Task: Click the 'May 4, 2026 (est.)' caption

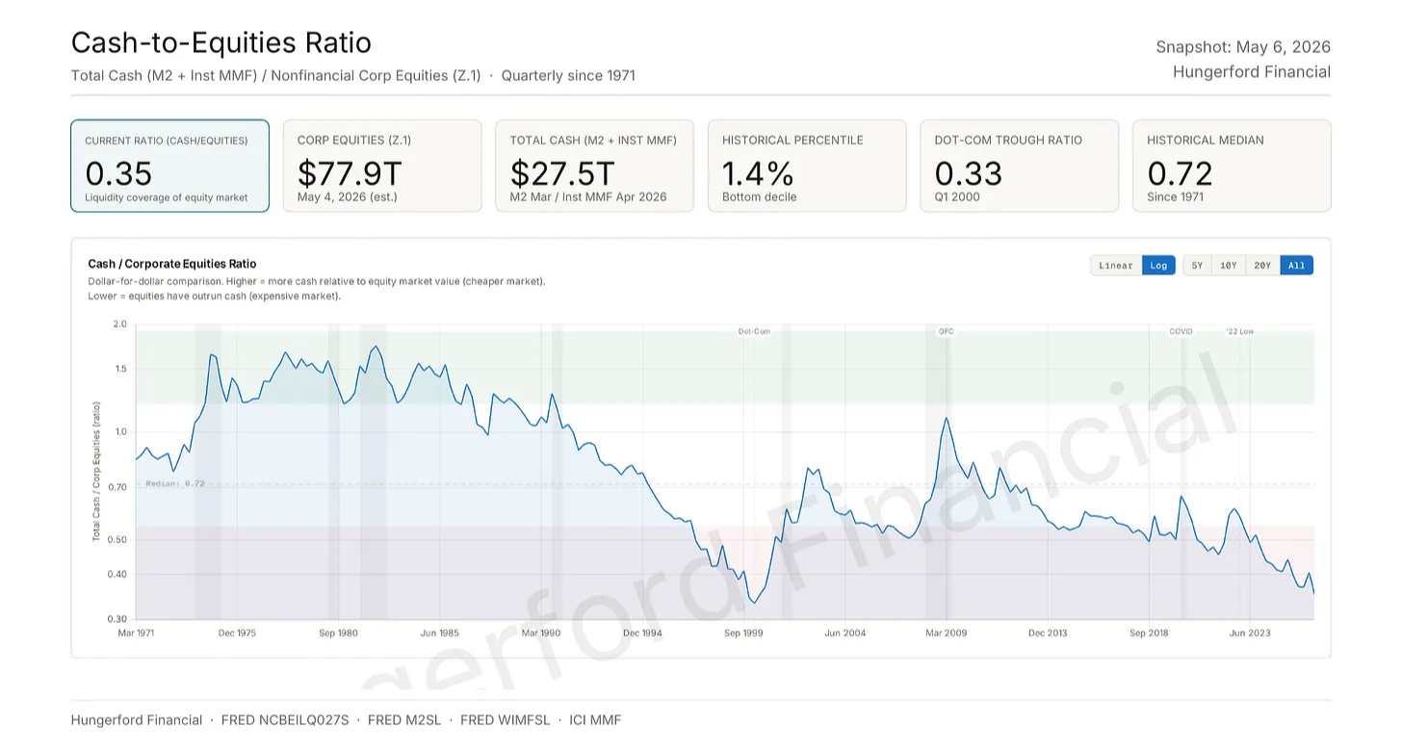Action: (x=348, y=197)
